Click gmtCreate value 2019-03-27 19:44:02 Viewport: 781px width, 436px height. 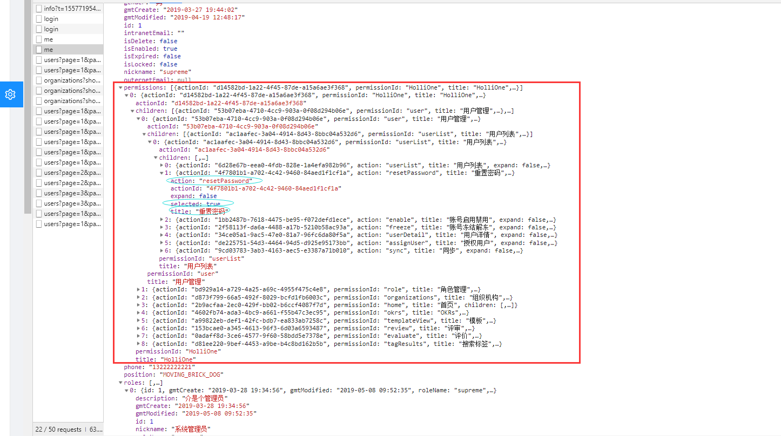coord(199,10)
